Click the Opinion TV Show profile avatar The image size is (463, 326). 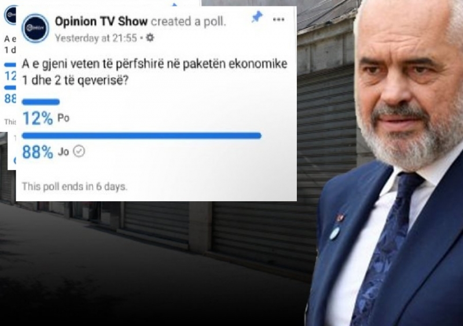(x=36, y=28)
